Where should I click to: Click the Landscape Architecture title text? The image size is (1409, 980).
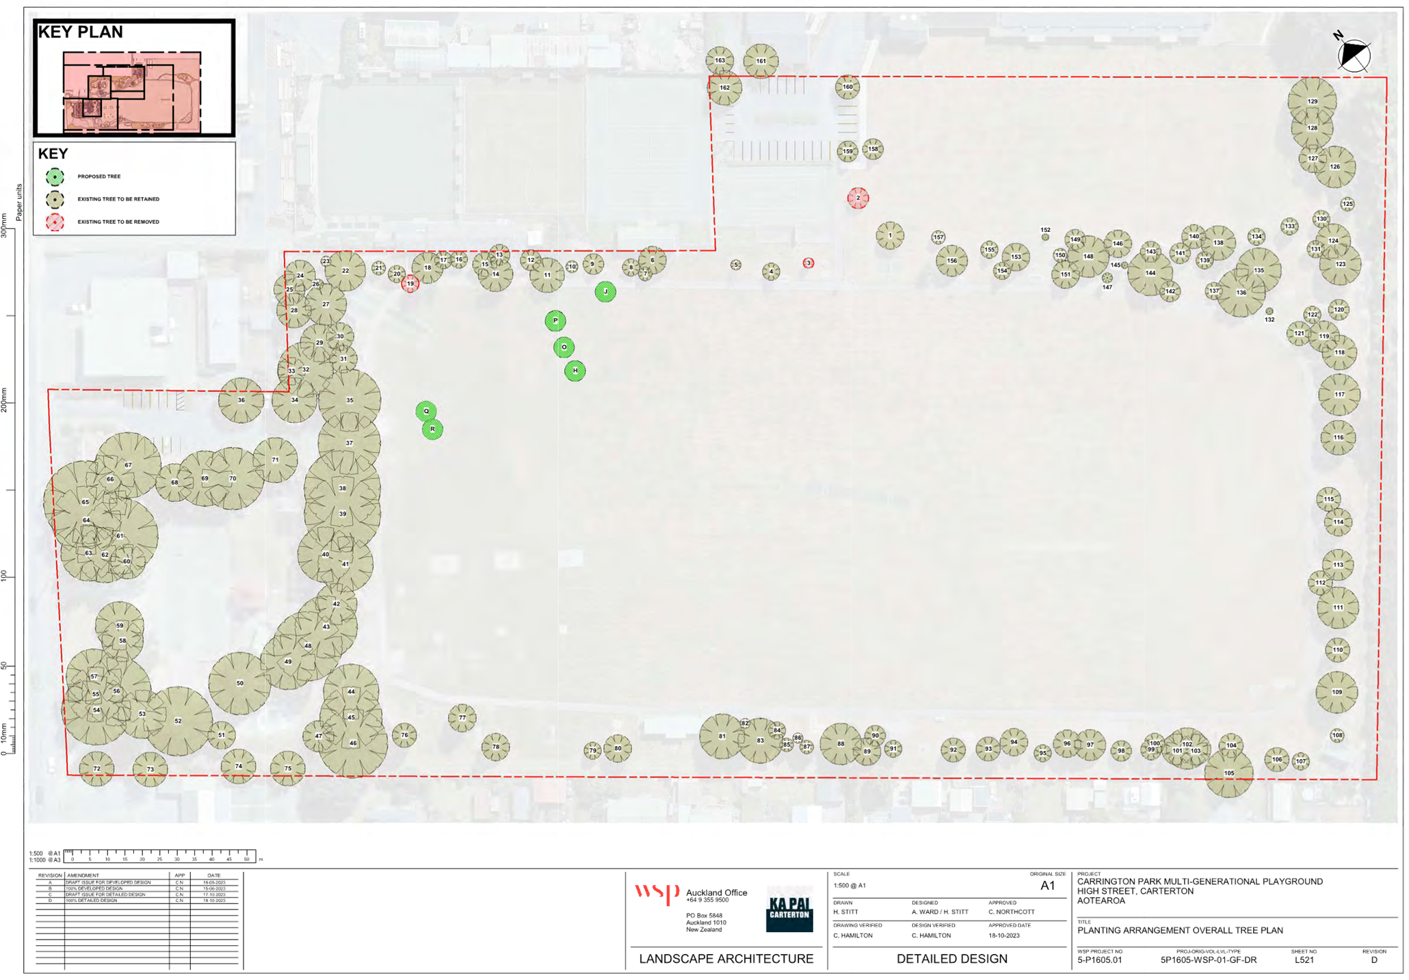coord(726,959)
